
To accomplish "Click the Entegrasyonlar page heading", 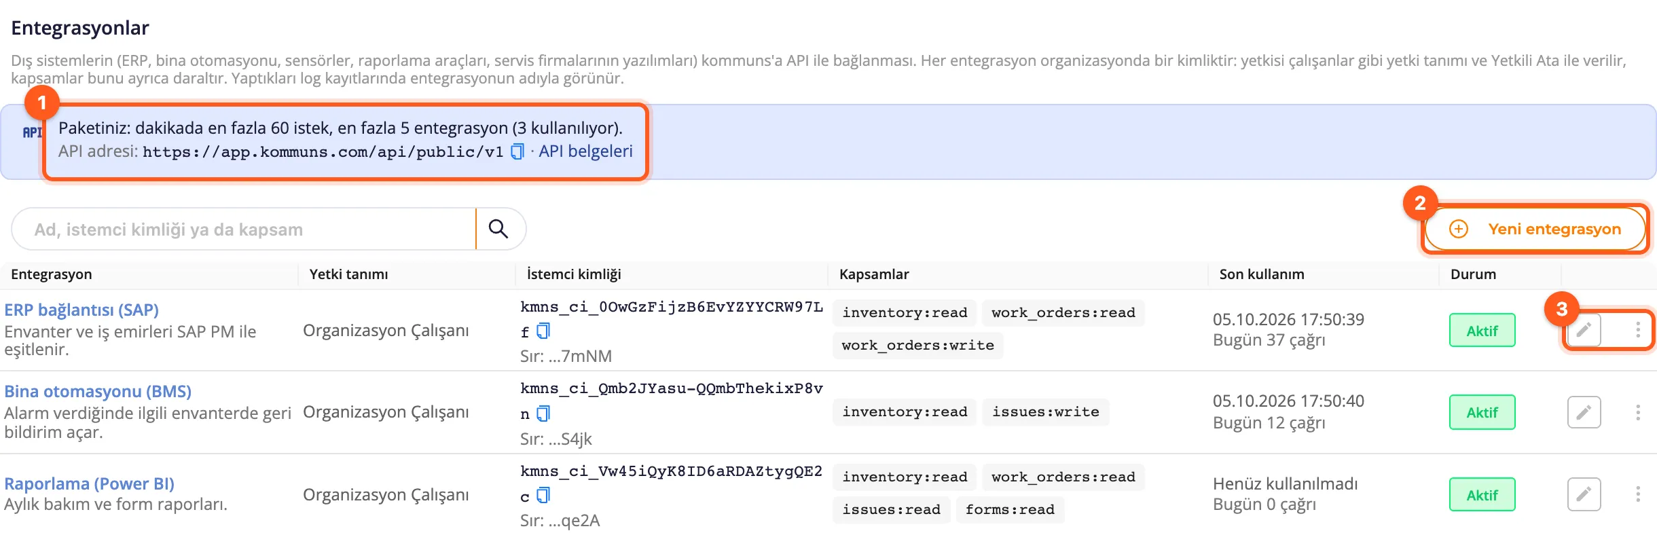I will tap(80, 28).
